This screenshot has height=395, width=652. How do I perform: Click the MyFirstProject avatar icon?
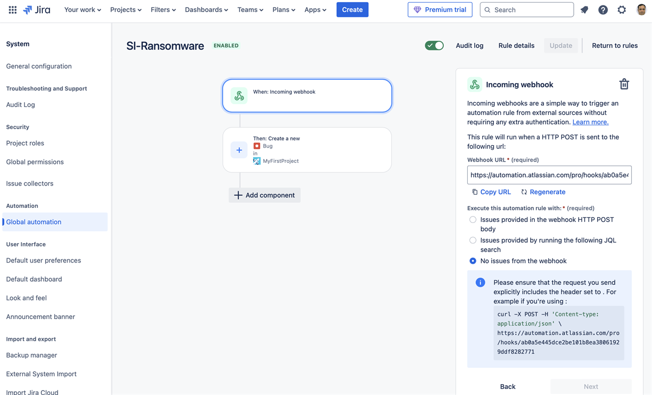click(256, 161)
